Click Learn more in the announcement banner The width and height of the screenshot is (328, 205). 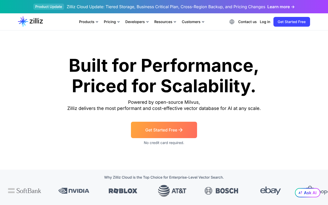click(x=281, y=7)
